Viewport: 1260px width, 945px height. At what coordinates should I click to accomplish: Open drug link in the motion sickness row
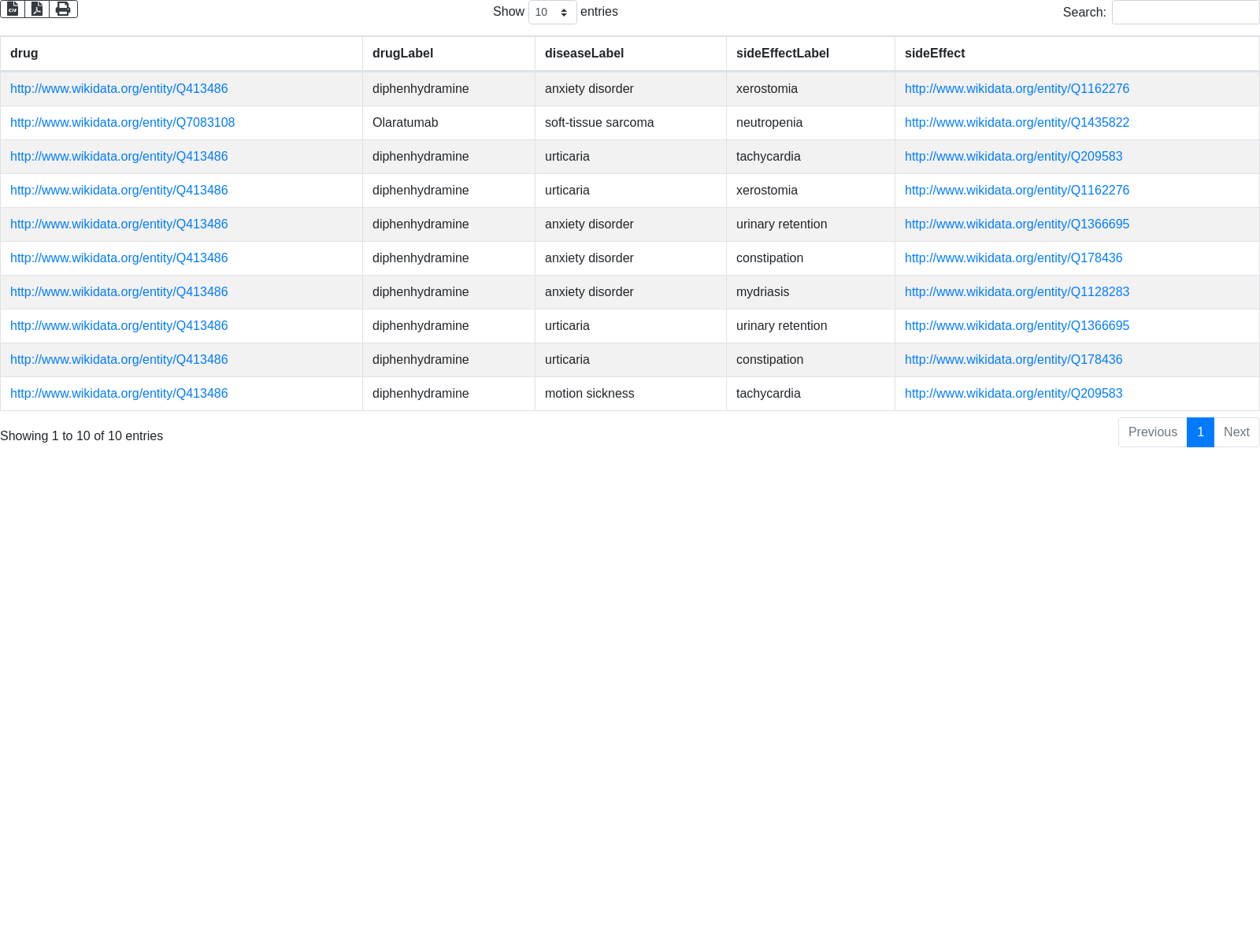pos(119,394)
